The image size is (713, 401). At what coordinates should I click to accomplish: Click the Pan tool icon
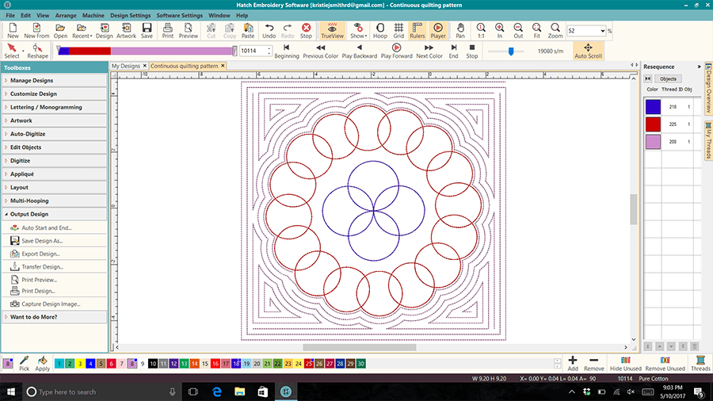tap(460, 31)
